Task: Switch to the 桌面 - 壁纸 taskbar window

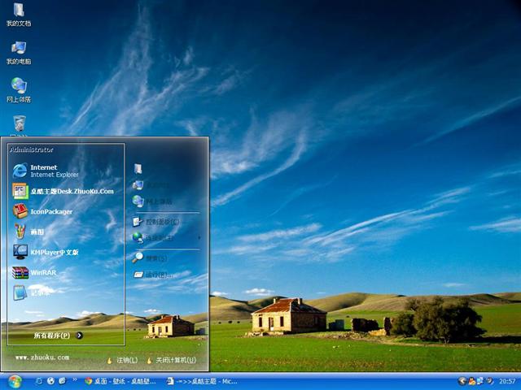Action: pyautogui.click(x=120, y=381)
